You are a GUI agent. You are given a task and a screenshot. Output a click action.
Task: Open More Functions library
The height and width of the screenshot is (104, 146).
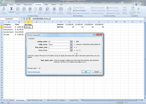(61, 11)
